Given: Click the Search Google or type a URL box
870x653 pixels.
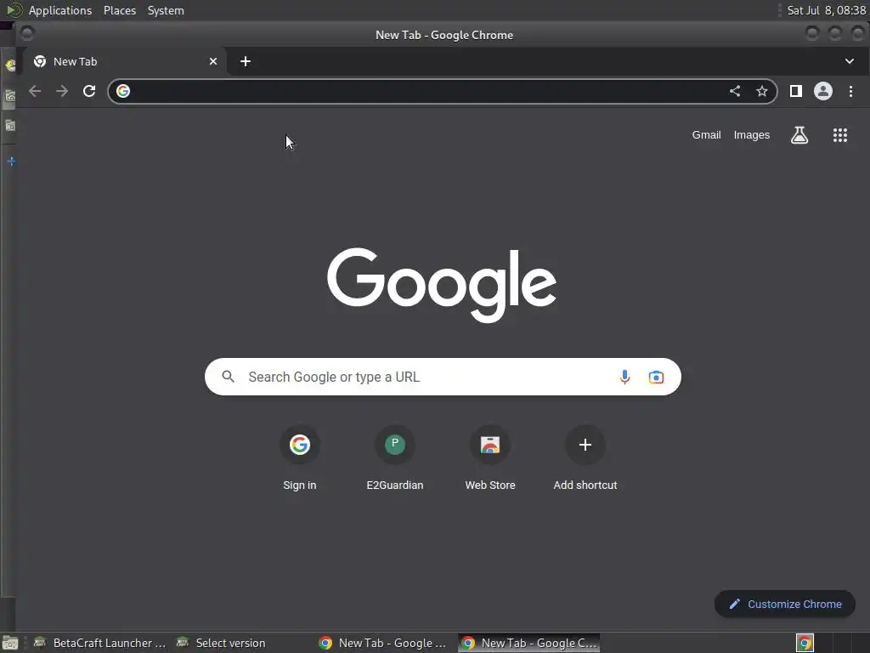Looking at the screenshot, I should tap(443, 377).
